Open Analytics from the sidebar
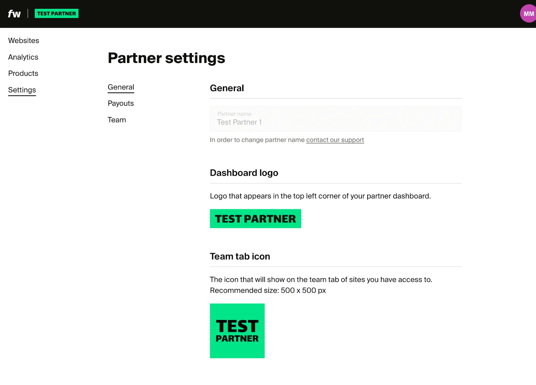Screen dimensions: 536x385 coord(23,57)
